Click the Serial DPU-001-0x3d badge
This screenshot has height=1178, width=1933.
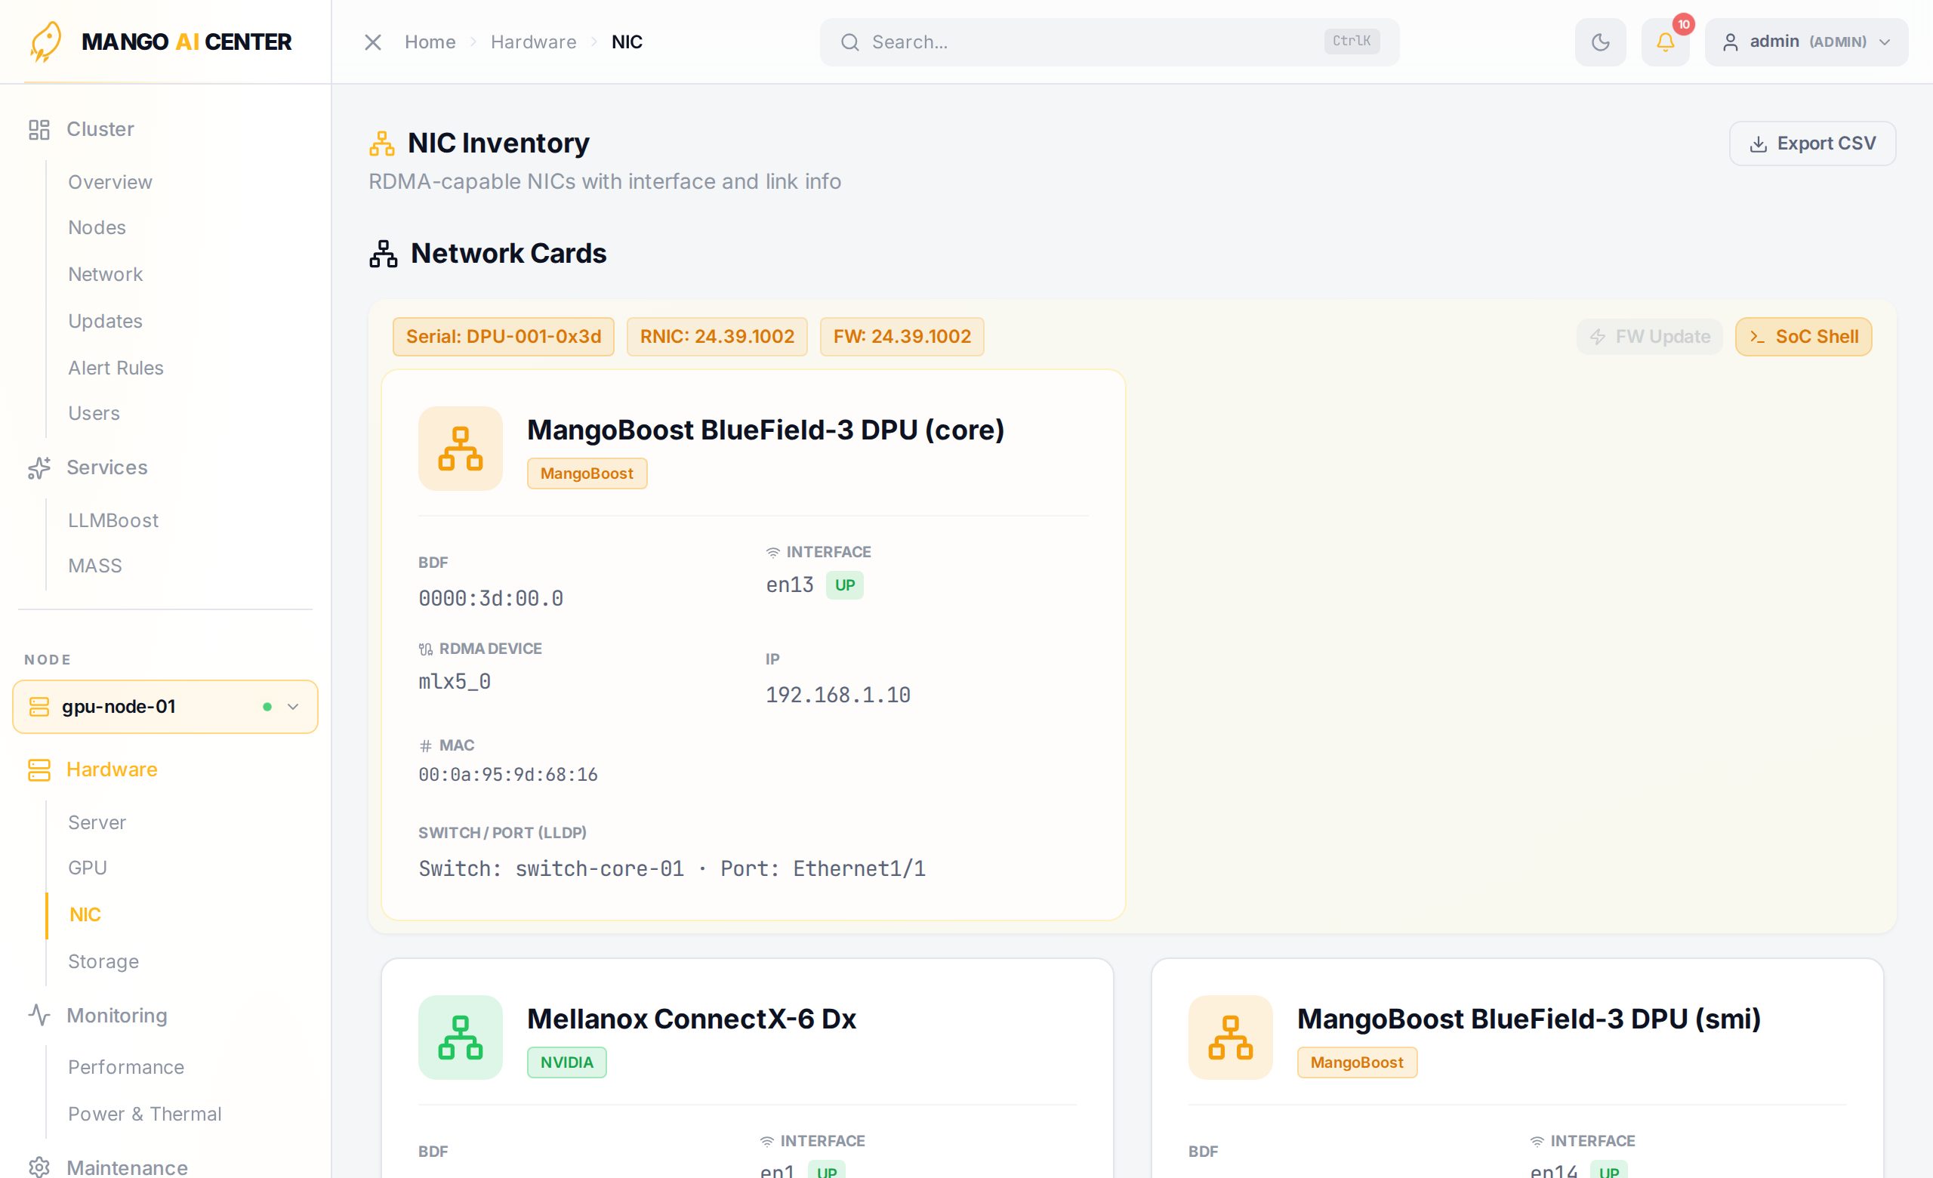pos(504,337)
